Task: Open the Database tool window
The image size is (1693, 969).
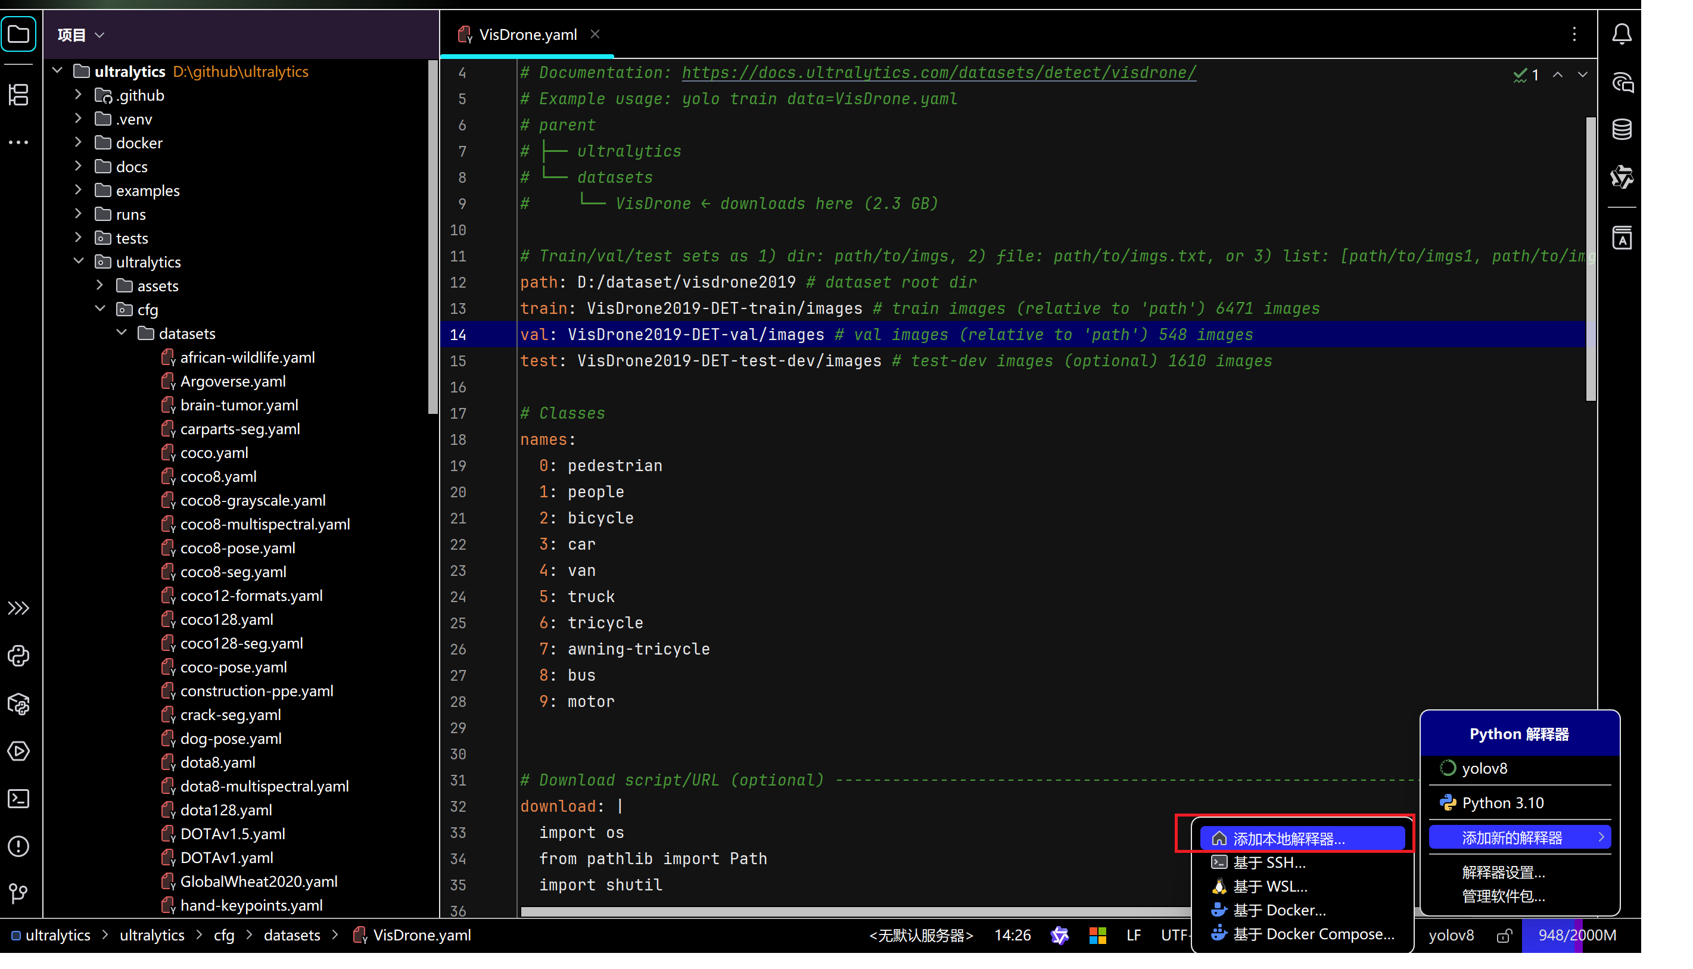Action: coord(1622,129)
